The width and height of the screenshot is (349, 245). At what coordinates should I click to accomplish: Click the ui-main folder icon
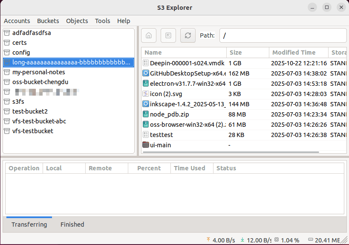[x=146, y=145]
